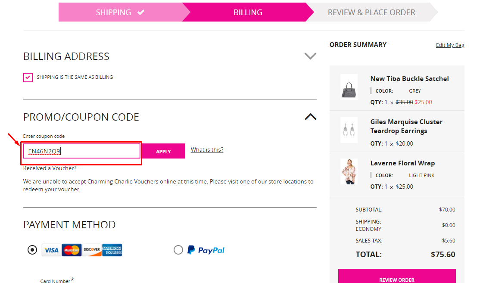This screenshot has width=483, height=283.
Task: Click the Edit My Bag link
Action: (x=450, y=45)
